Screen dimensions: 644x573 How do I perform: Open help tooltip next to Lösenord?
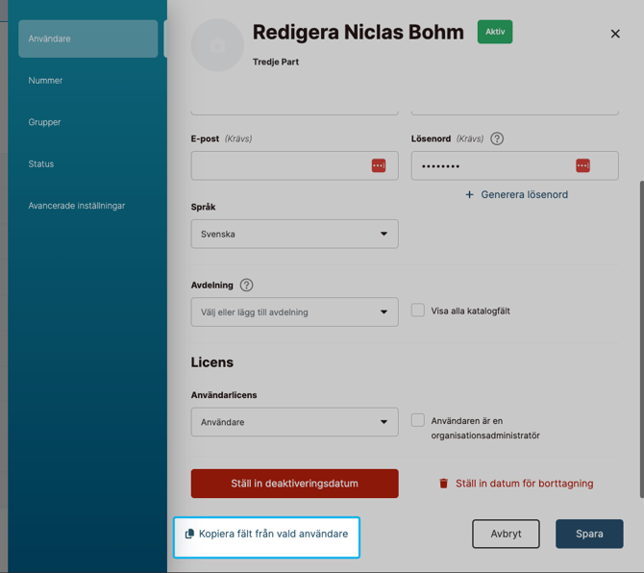coord(497,138)
